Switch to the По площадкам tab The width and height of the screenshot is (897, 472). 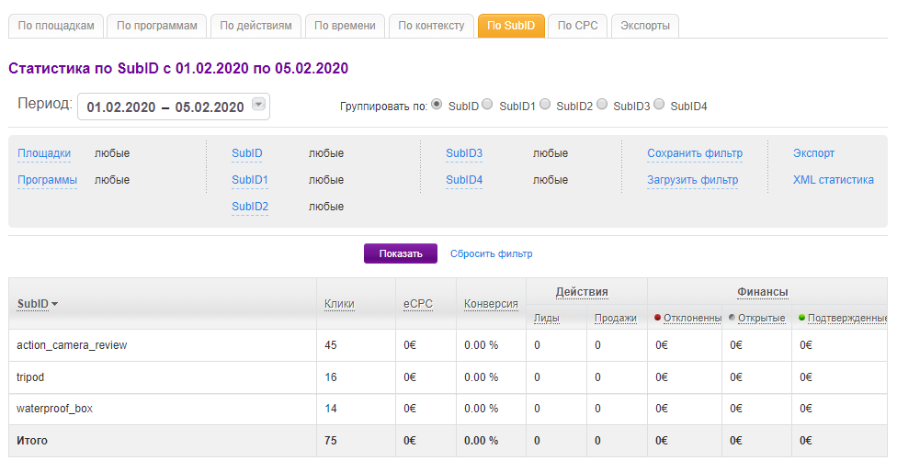pyautogui.click(x=56, y=26)
